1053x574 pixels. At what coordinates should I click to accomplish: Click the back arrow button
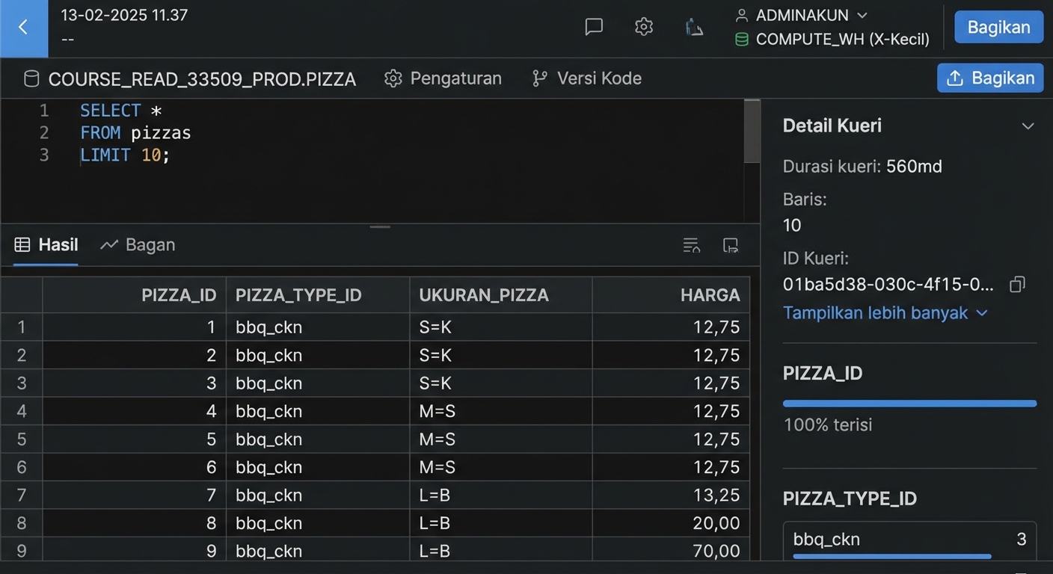pos(23,28)
